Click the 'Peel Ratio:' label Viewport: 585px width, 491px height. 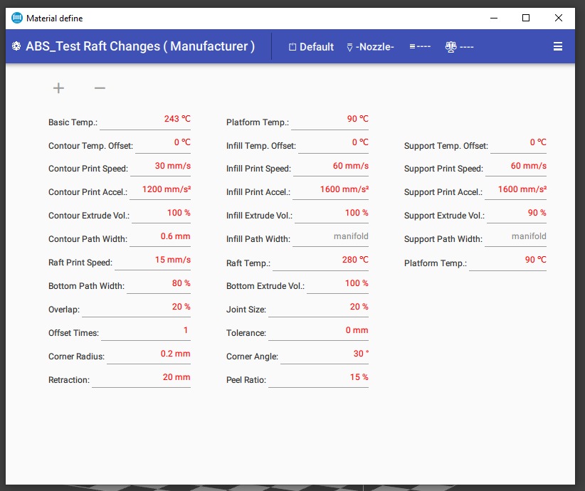coord(246,380)
